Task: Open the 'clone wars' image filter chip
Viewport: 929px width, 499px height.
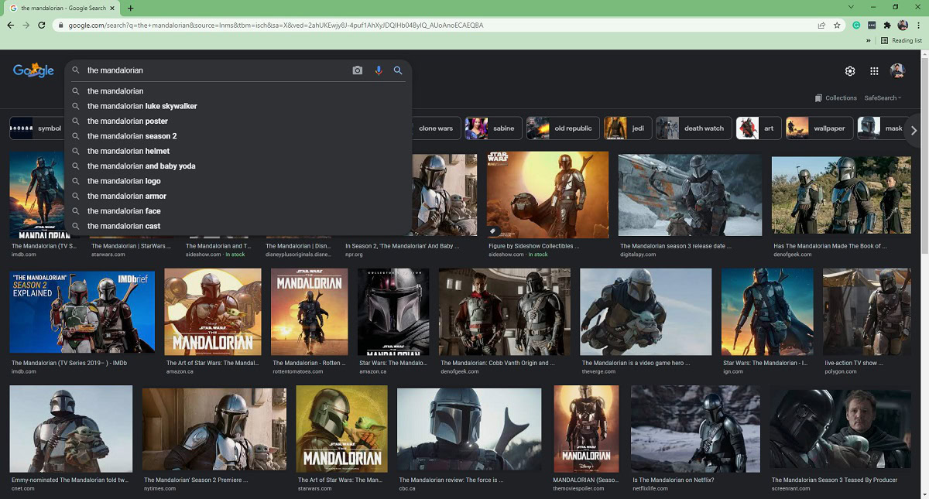Action: [436, 128]
